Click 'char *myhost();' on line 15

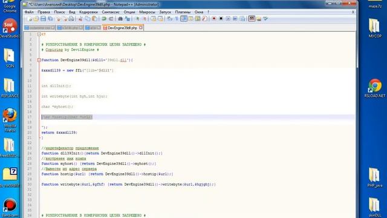57,107
